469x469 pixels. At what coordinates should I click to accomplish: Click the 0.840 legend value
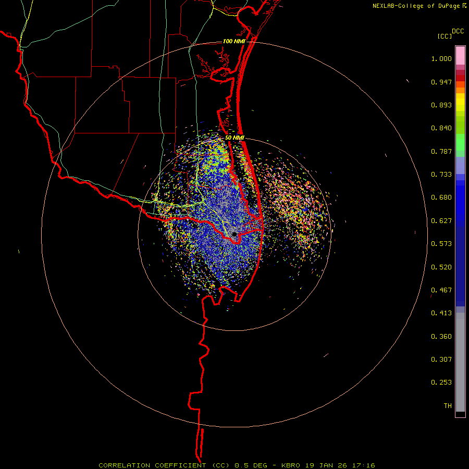(x=441, y=128)
